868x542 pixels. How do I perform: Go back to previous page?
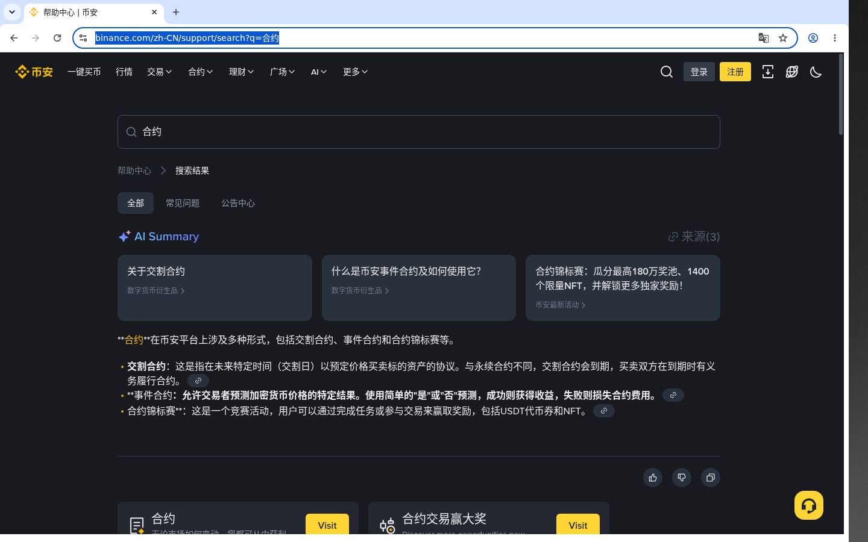[x=14, y=38]
